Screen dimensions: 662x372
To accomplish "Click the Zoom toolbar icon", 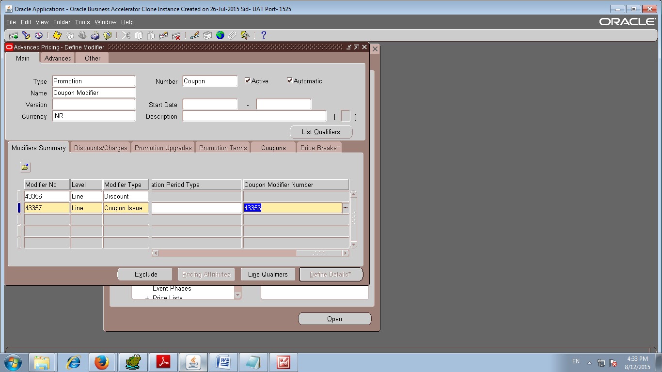I will (x=207, y=35).
